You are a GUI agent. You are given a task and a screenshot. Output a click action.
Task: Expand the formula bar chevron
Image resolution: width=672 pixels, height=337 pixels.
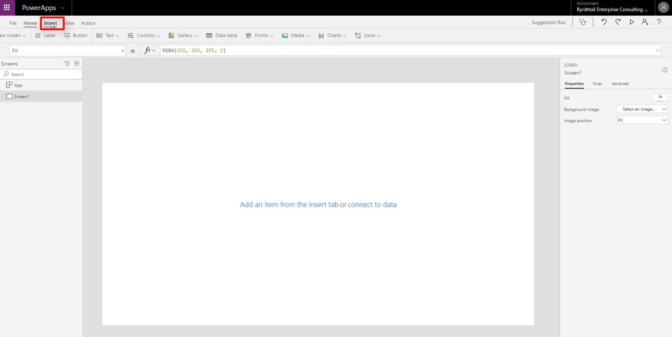(x=657, y=50)
